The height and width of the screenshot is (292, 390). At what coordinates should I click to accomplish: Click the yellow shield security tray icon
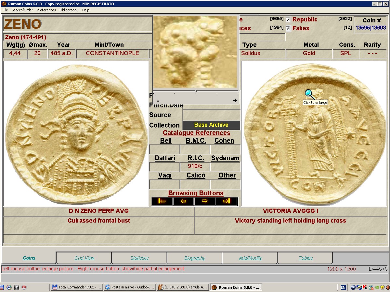[x=382, y=287]
